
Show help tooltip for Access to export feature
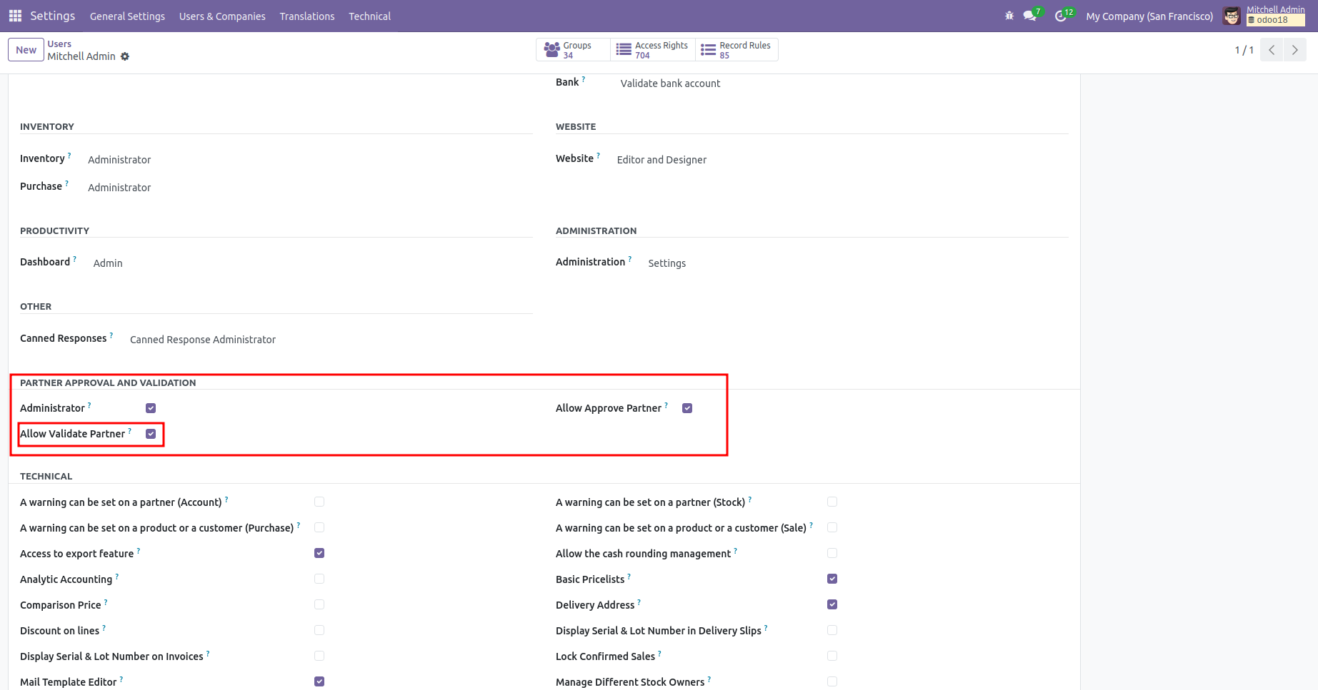tap(139, 550)
